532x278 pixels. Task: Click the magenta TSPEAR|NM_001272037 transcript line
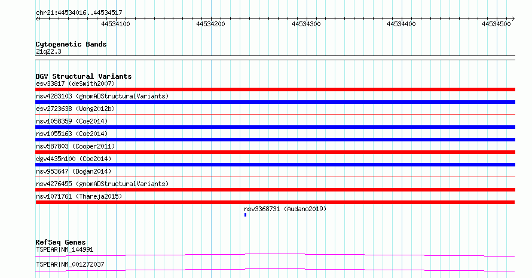pos(275,270)
